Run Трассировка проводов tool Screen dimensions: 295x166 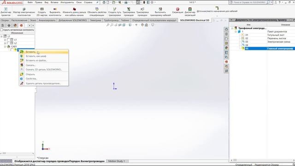[129, 12]
